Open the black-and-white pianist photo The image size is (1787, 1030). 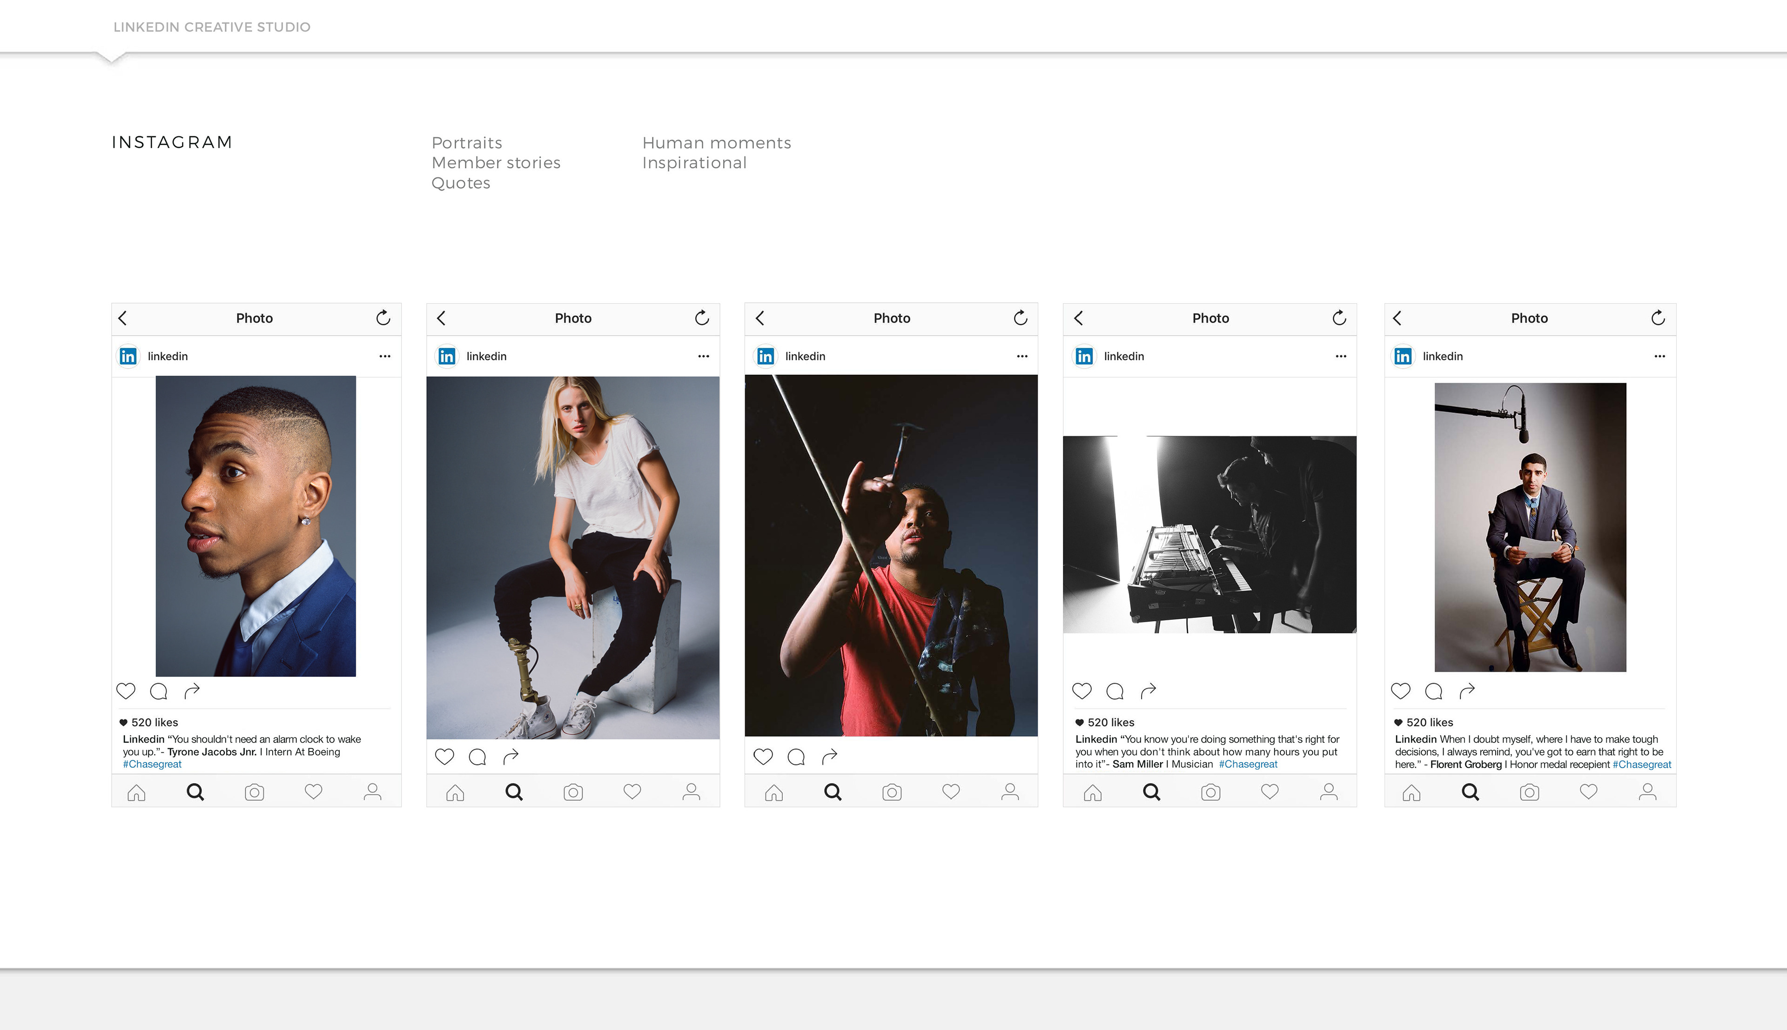(x=1209, y=535)
